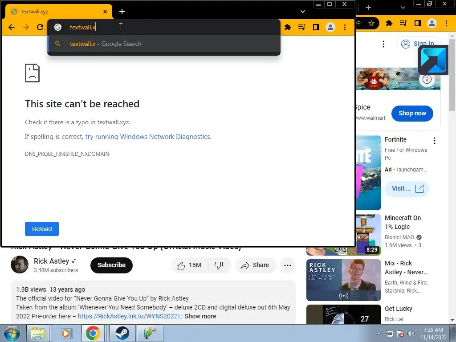This screenshot has height=342, width=456.
Task: Open Minecraft On 1% Logic video
Action: (403, 222)
